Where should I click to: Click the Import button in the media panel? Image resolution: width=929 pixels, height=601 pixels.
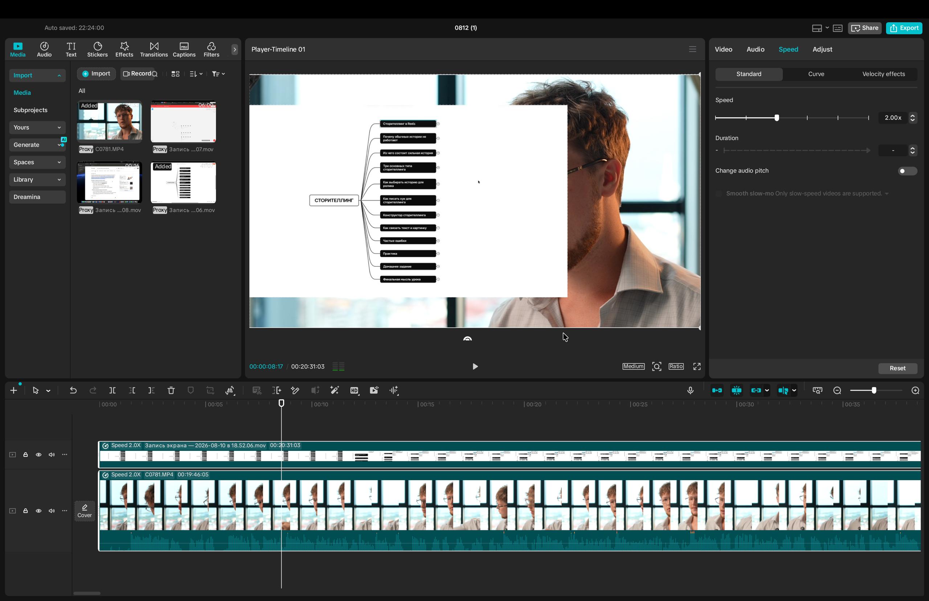[96, 74]
